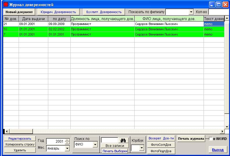This screenshot has width=230, height=156.
Task: Open the month dropdown showing январь
Action: point(67,148)
